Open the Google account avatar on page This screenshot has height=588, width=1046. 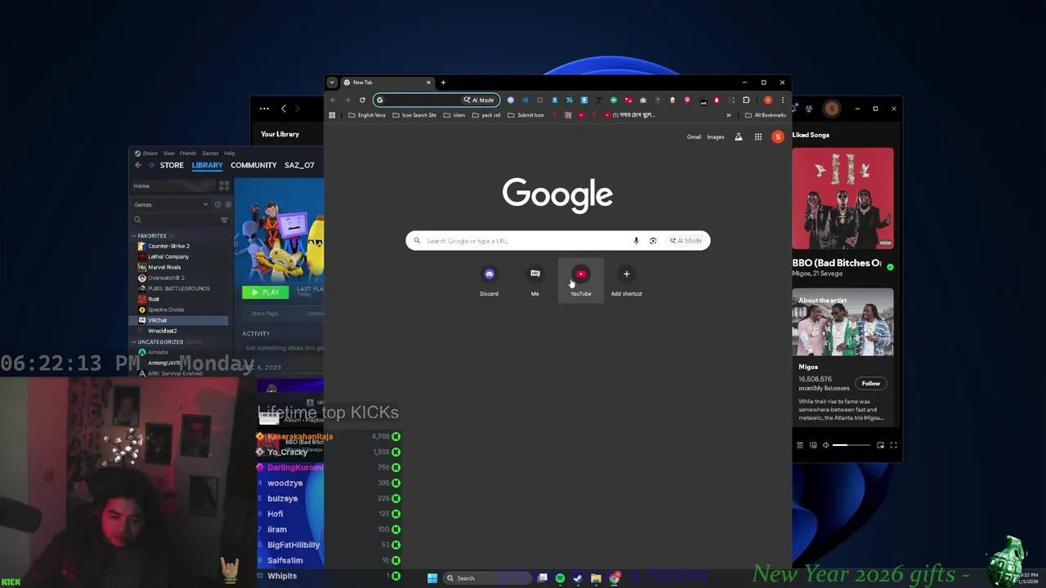778,137
